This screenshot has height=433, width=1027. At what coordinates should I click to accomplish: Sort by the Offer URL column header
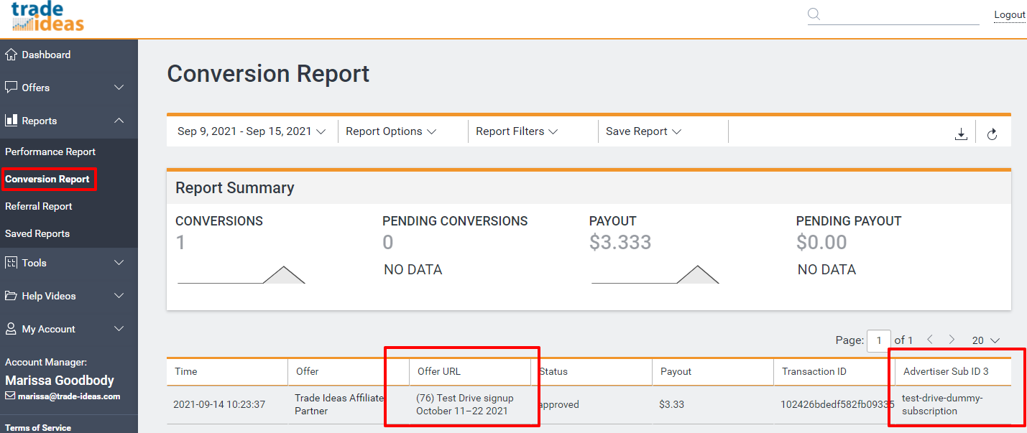click(x=470, y=371)
